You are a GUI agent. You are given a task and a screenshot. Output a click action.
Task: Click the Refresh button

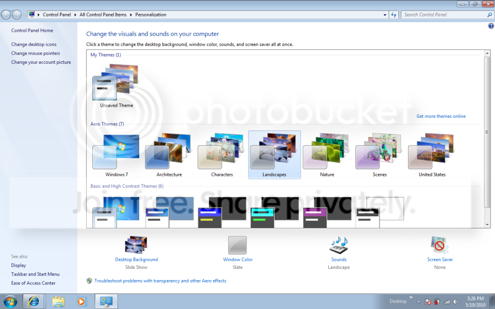393,14
